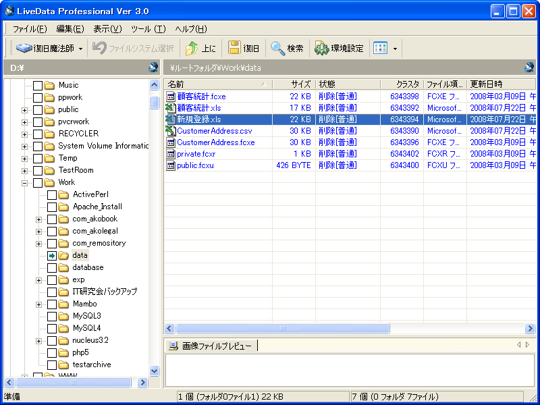Image resolution: width=540 pixels, height=405 pixels.
Task: Click the Mambo folder icon
Action: (63, 304)
